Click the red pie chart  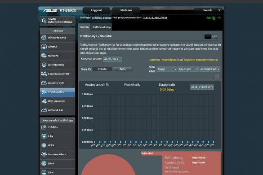[x=108, y=165]
